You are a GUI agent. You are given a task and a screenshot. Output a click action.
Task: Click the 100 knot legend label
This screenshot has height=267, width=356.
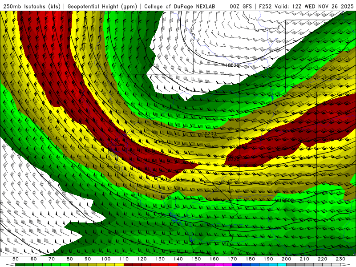point(106,259)
